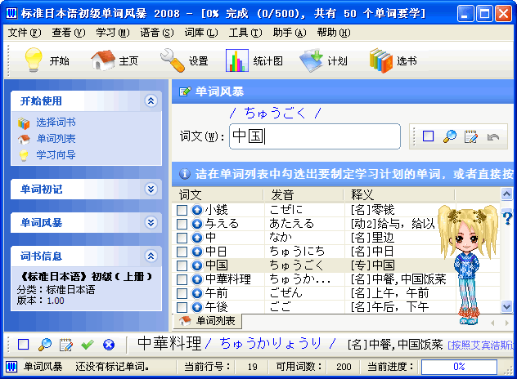Click the 开始 (Start) lightbulb toolbar icon
Viewport: 517px width, 379px height.
click(x=34, y=60)
